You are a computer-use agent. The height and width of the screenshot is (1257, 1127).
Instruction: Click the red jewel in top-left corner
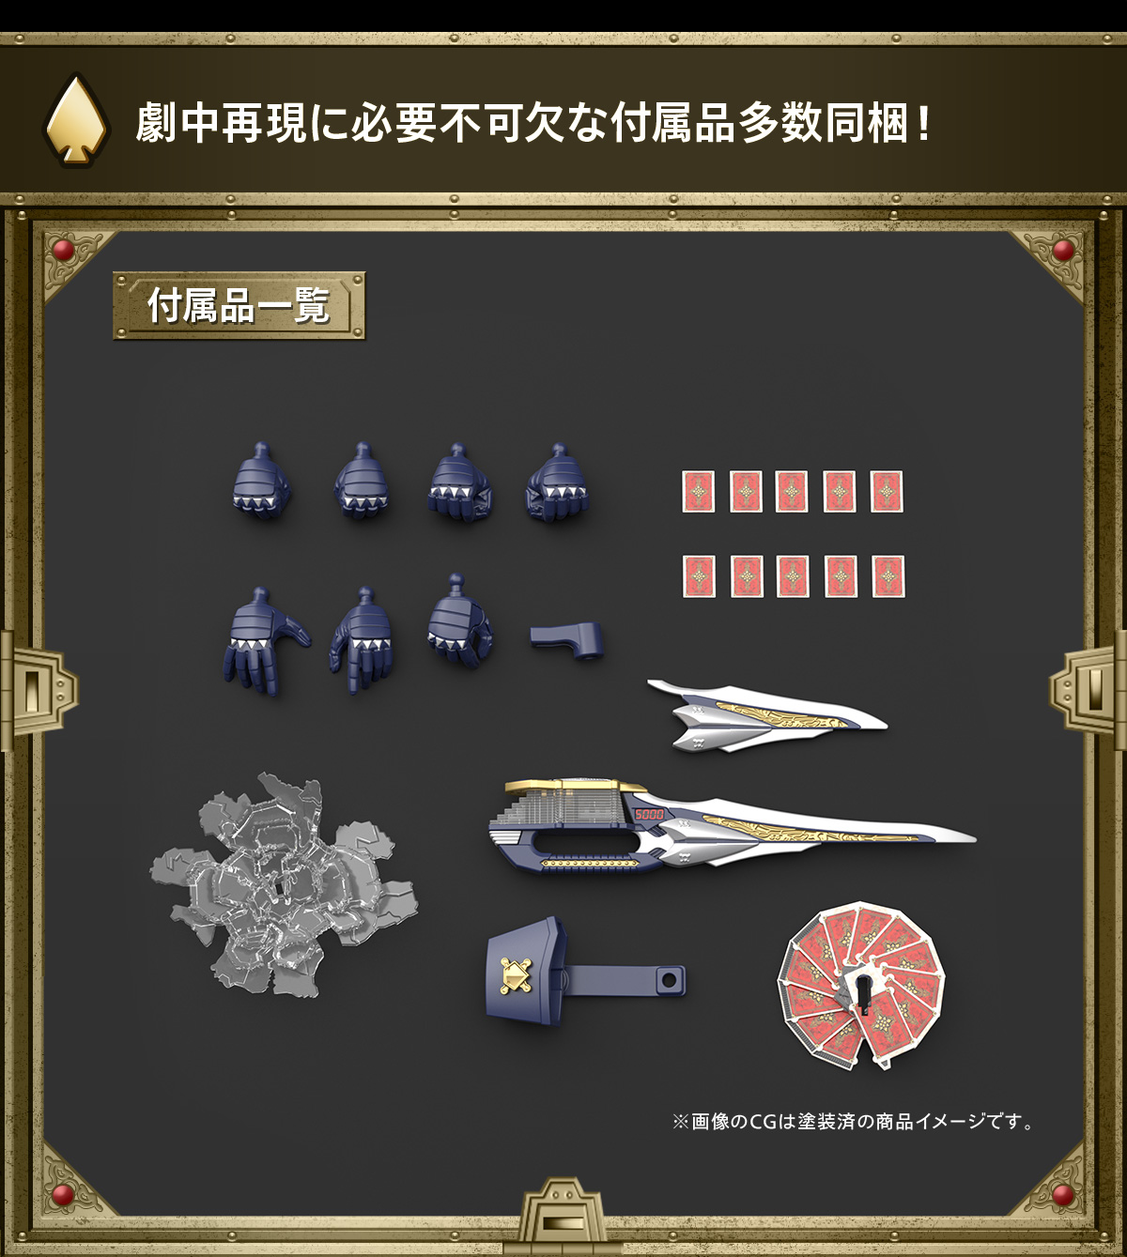pos(63,251)
